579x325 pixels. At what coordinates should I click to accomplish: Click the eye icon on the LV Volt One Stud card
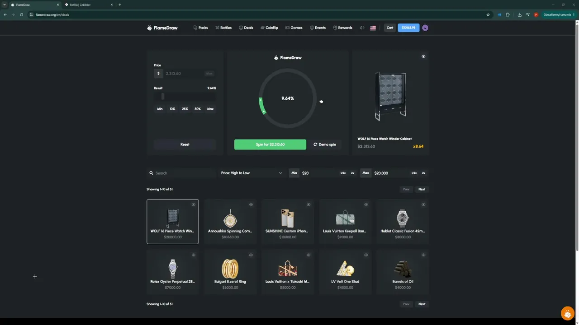pos(366,255)
